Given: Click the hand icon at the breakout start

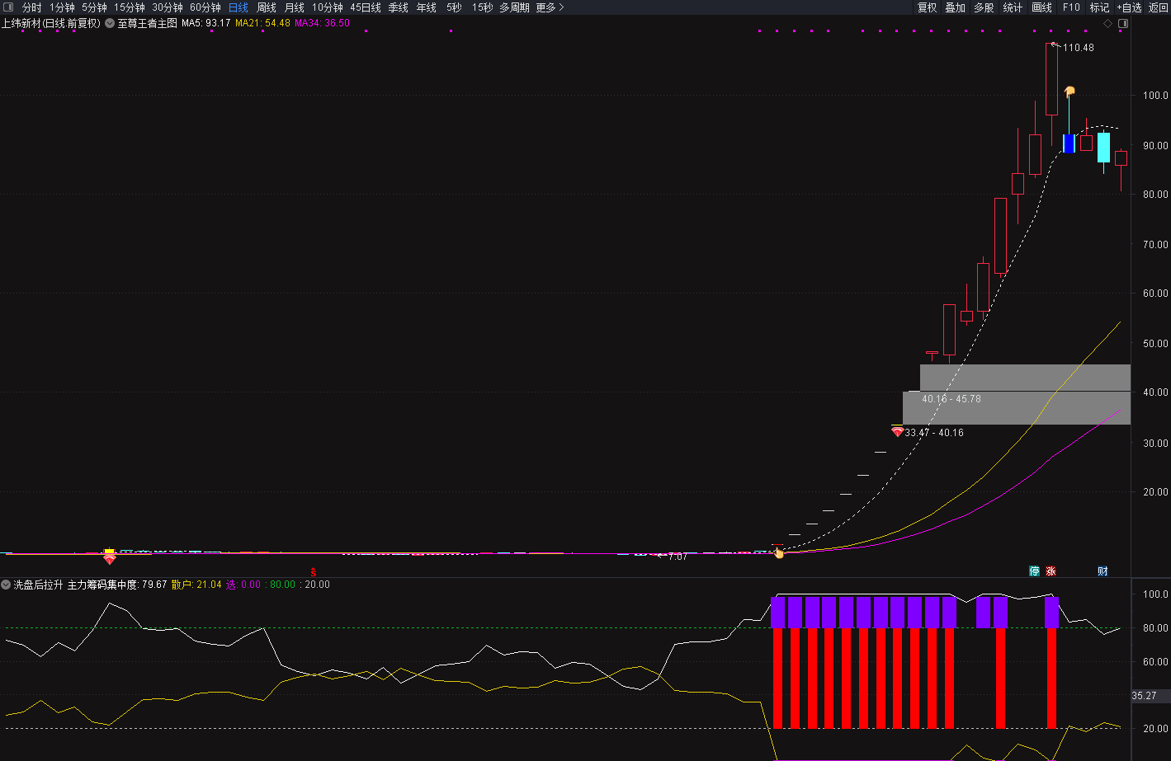Looking at the screenshot, I should (x=778, y=553).
